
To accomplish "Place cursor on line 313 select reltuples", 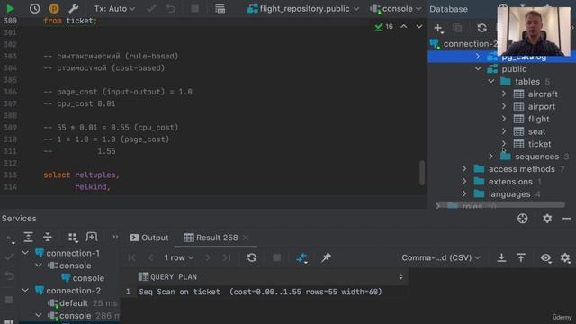I will pyautogui.click(x=81, y=175).
